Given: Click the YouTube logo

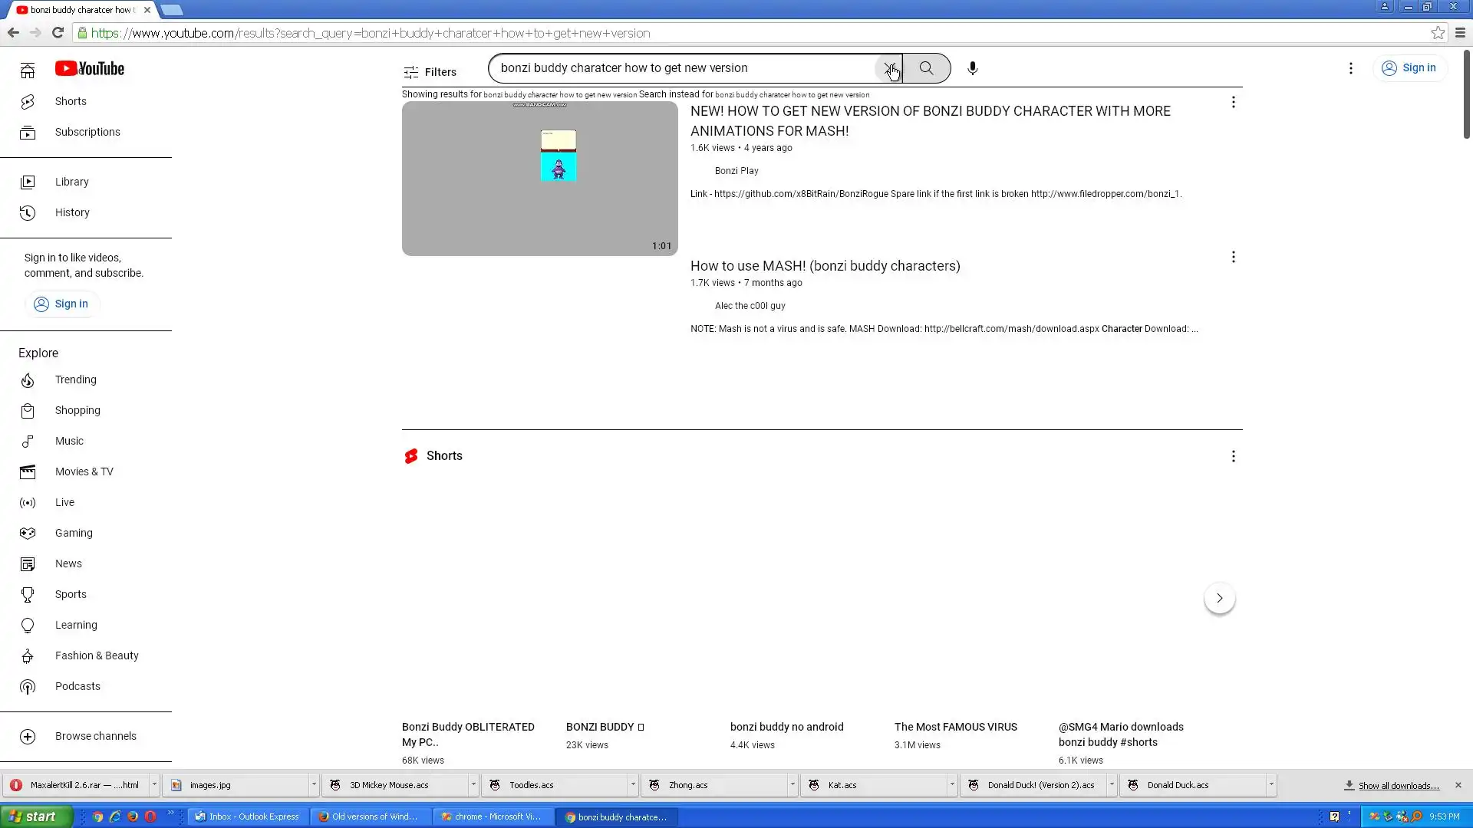Looking at the screenshot, I should [90, 69].
